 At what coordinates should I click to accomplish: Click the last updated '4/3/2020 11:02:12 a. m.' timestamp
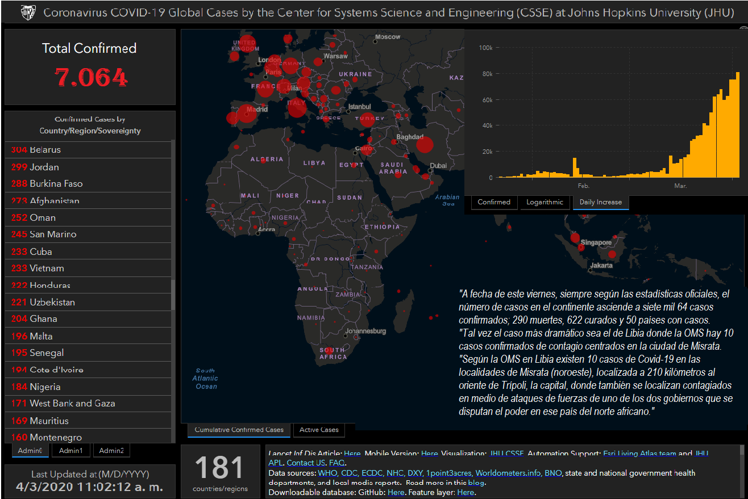(89, 487)
